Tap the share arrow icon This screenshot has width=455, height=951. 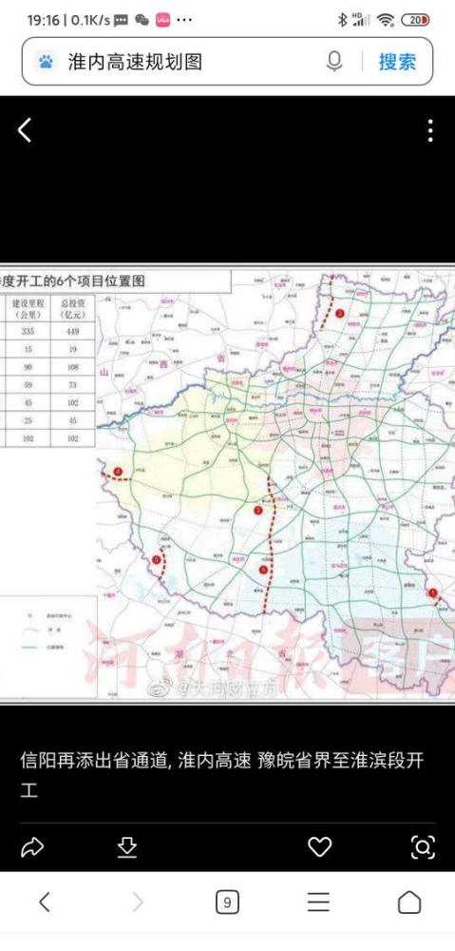tap(32, 846)
